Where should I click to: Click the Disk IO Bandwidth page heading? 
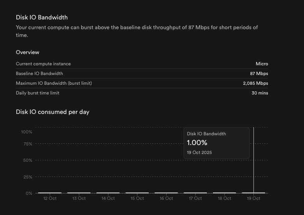pyautogui.click(x=42, y=17)
